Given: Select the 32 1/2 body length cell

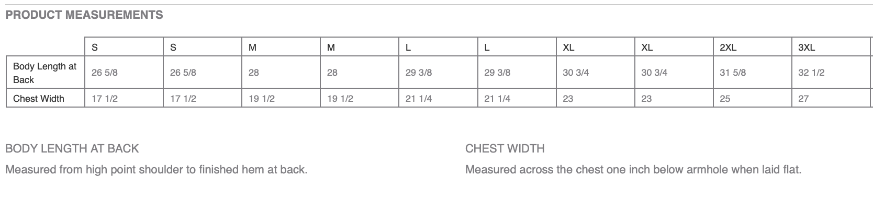Looking at the screenshot, I should (x=831, y=73).
